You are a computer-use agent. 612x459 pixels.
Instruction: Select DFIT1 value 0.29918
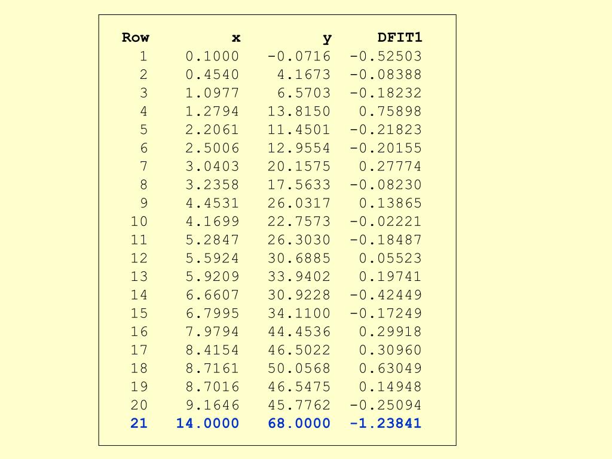(x=390, y=331)
